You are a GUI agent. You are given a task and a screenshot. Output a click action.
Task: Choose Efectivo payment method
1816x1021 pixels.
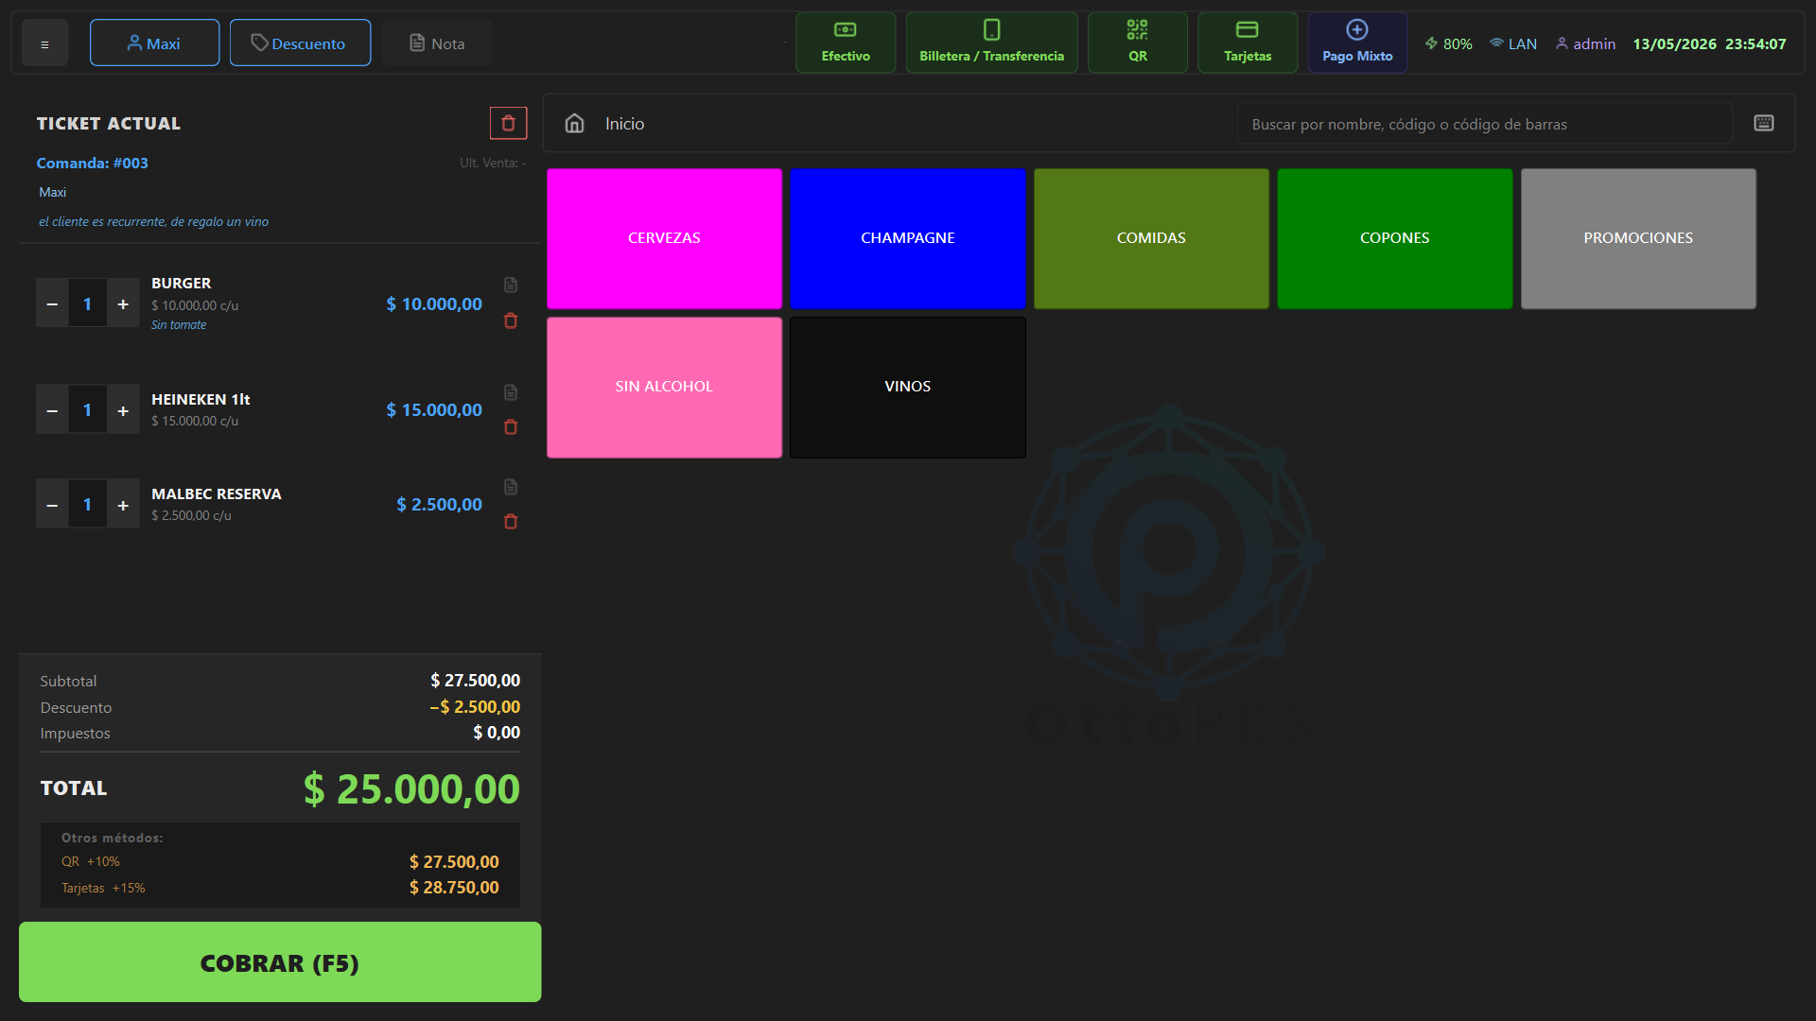[846, 43]
